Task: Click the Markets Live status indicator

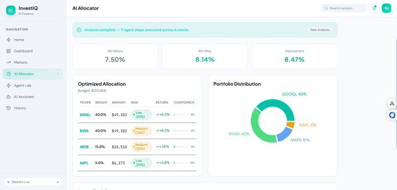Action: click(33, 182)
